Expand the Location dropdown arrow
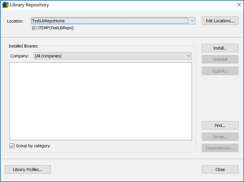Image resolution: width=244 pixels, height=182 pixels. point(192,21)
